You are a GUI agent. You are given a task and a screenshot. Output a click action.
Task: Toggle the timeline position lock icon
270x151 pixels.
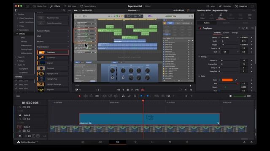pos(135,96)
